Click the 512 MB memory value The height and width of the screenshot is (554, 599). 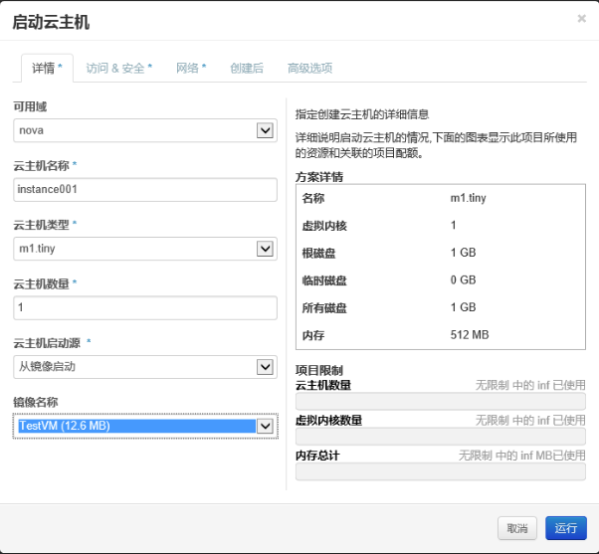[x=470, y=335]
